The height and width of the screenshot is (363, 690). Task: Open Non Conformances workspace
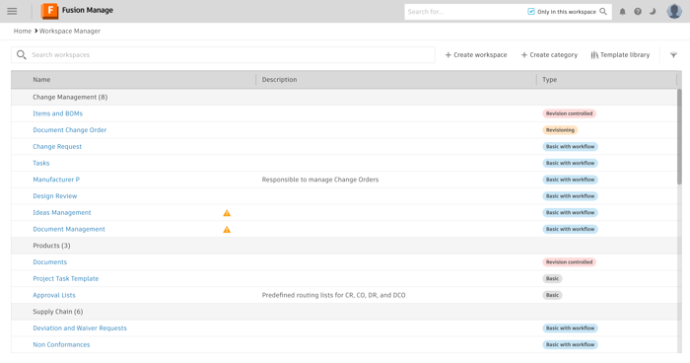[x=61, y=345]
